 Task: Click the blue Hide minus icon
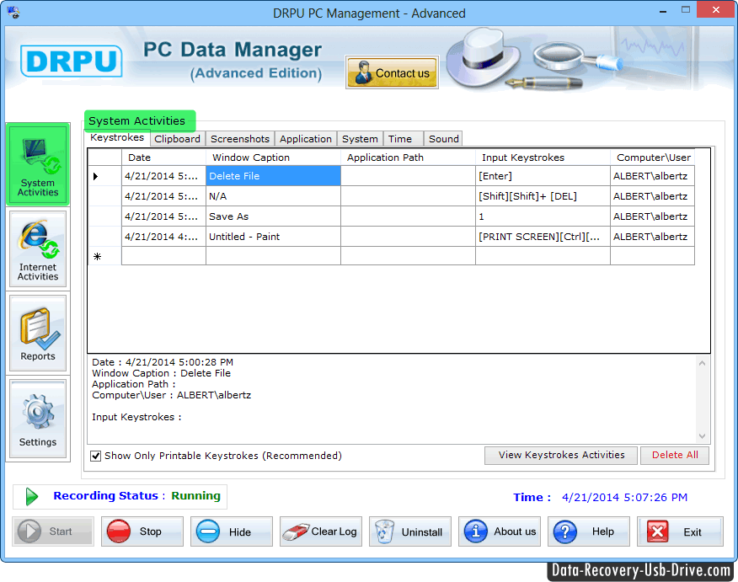[x=208, y=531]
